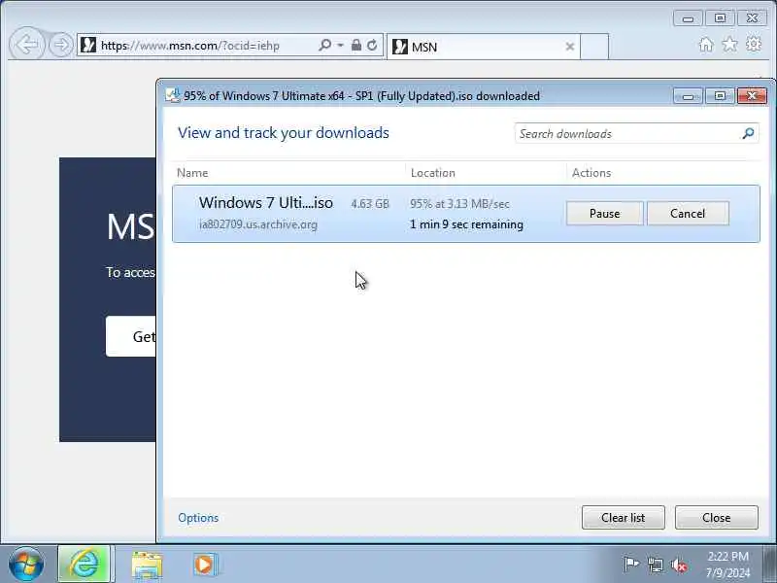Screen dimensions: 777x583
Task: Select the MSN browser tab
Action: tap(483, 47)
